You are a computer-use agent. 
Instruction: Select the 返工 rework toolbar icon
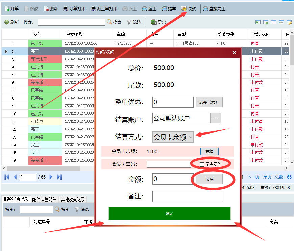click(x=145, y=9)
